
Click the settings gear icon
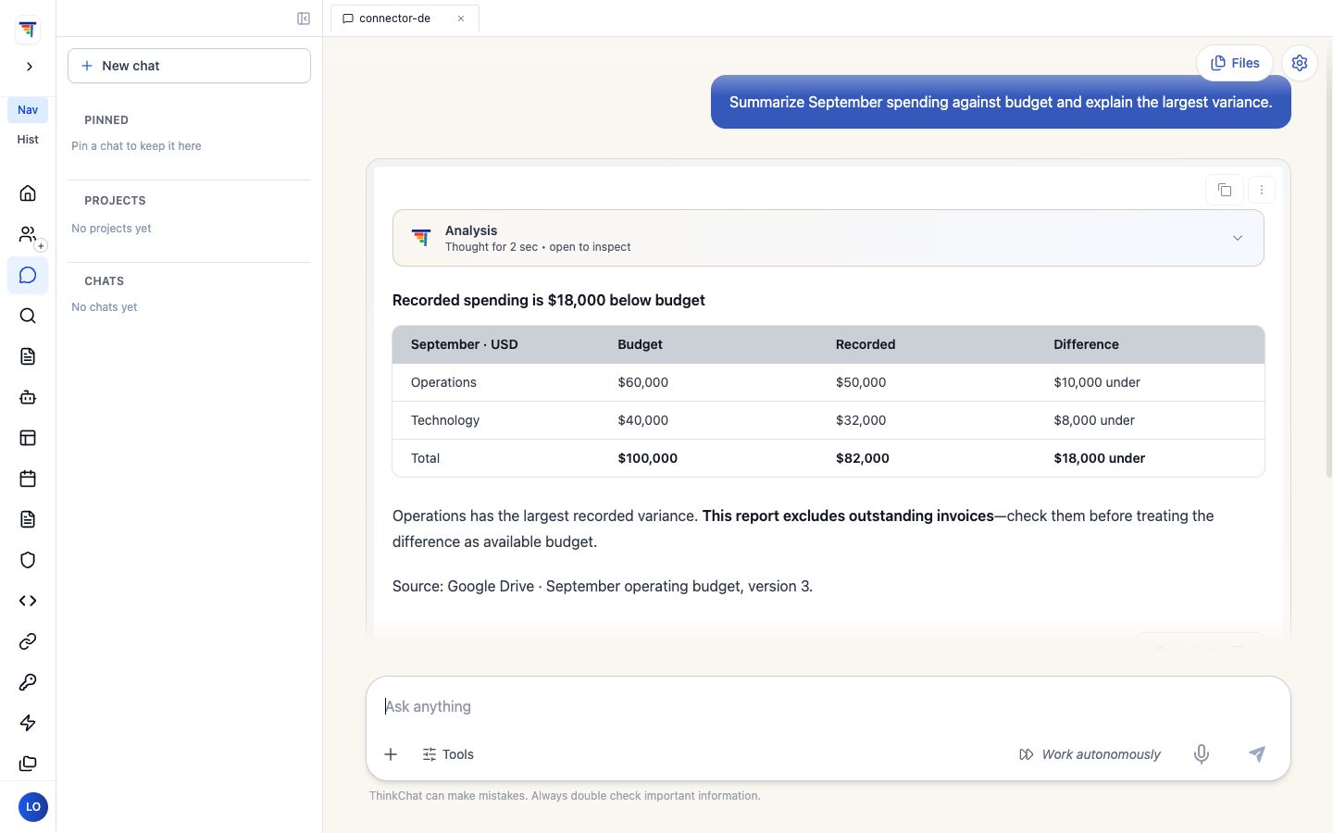click(1300, 63)
